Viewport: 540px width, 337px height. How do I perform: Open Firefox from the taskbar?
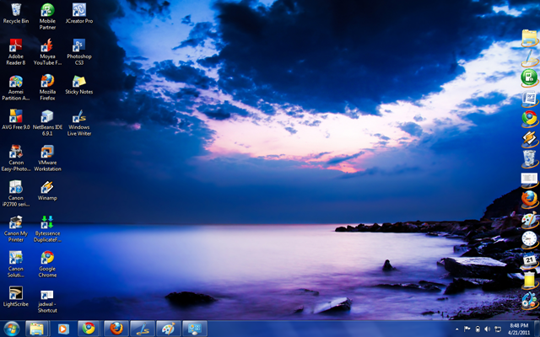[x=116, y=329]
